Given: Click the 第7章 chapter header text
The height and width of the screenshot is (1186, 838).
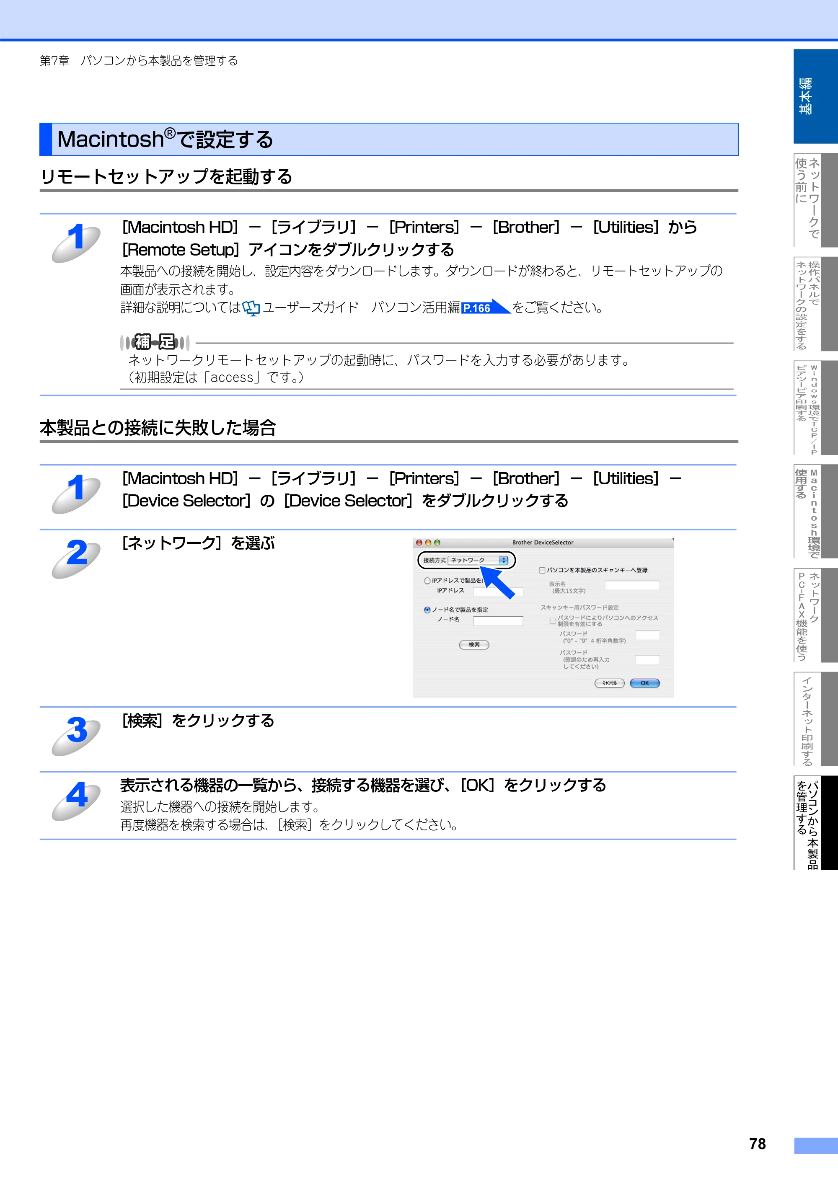Looking at the screenshot, I should 139,60.
